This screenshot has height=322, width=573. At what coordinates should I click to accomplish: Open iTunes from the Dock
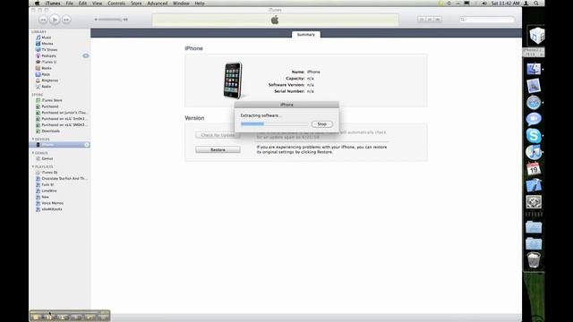[x=534, y=152]
